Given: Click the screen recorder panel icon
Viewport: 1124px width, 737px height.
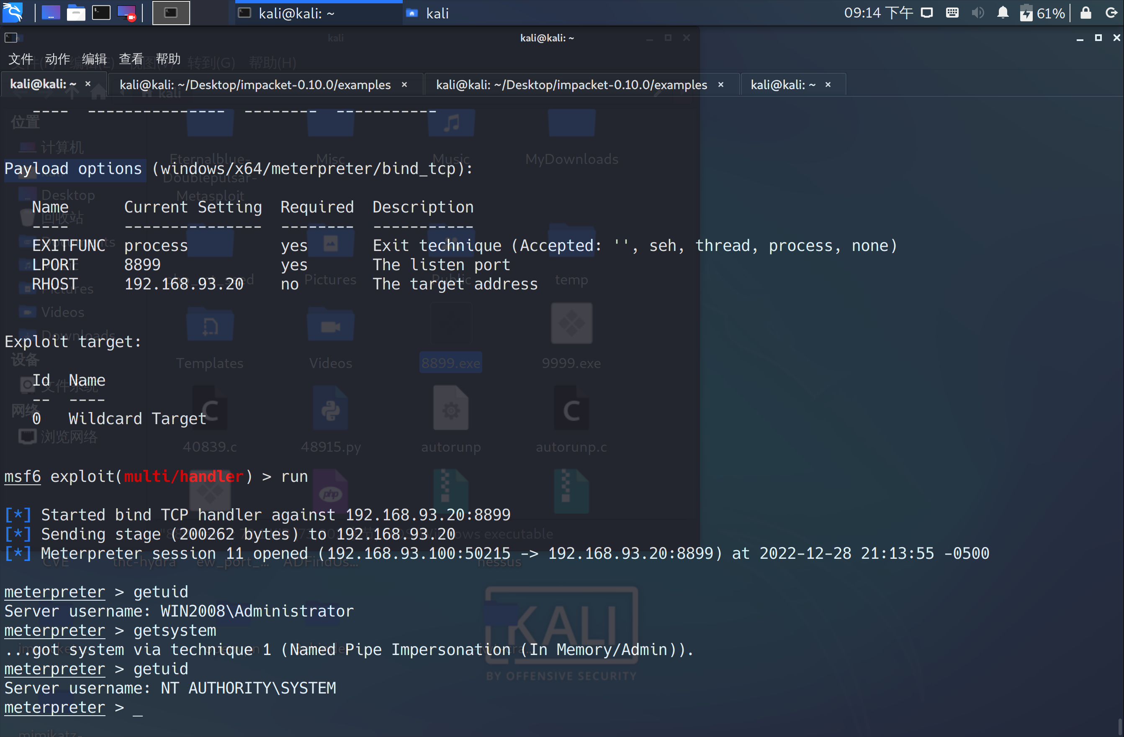Looking at the screenshot, I should (x=126, y=13).
